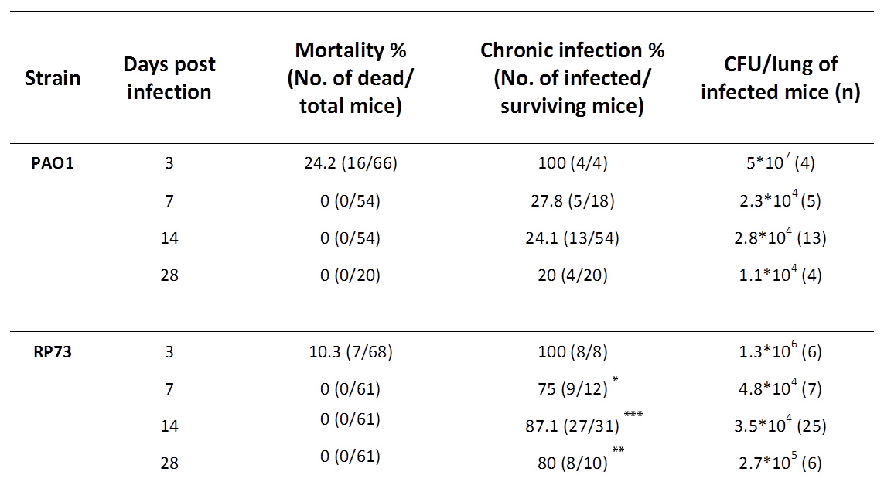This screenshot has width=884, height=489.
Task: Click the Days post infection header
Action: point(169,77)
